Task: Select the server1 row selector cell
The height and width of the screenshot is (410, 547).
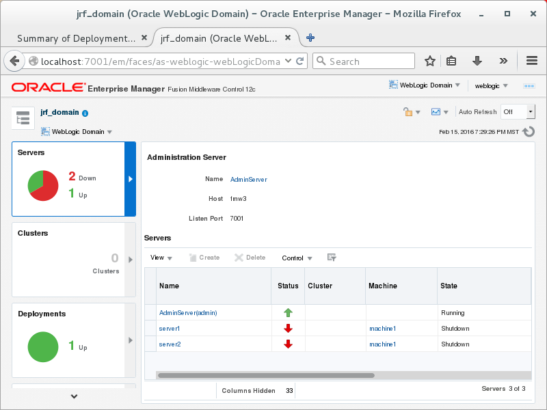Action: (150, 329)
